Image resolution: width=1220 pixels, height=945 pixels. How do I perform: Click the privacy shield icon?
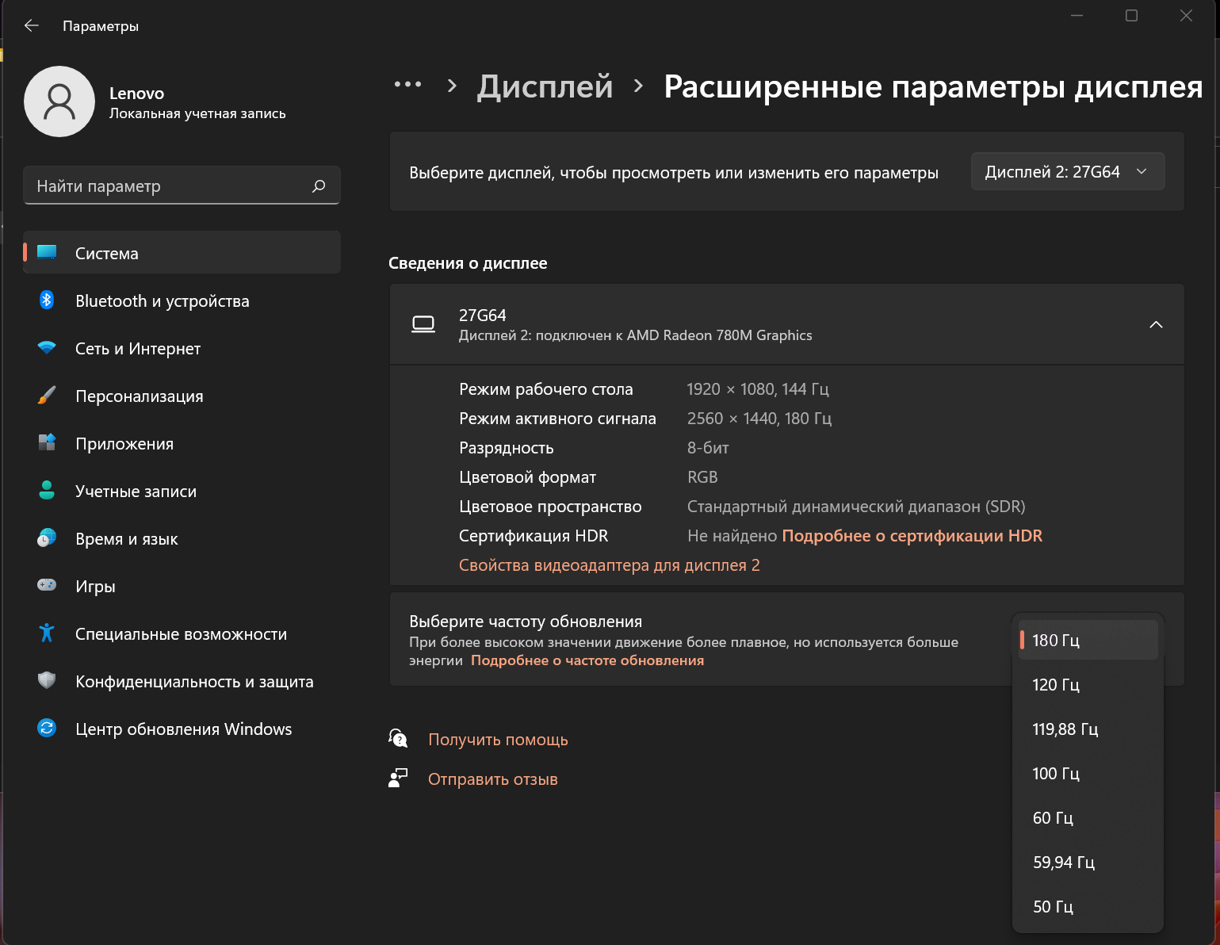tap(47, 680)
